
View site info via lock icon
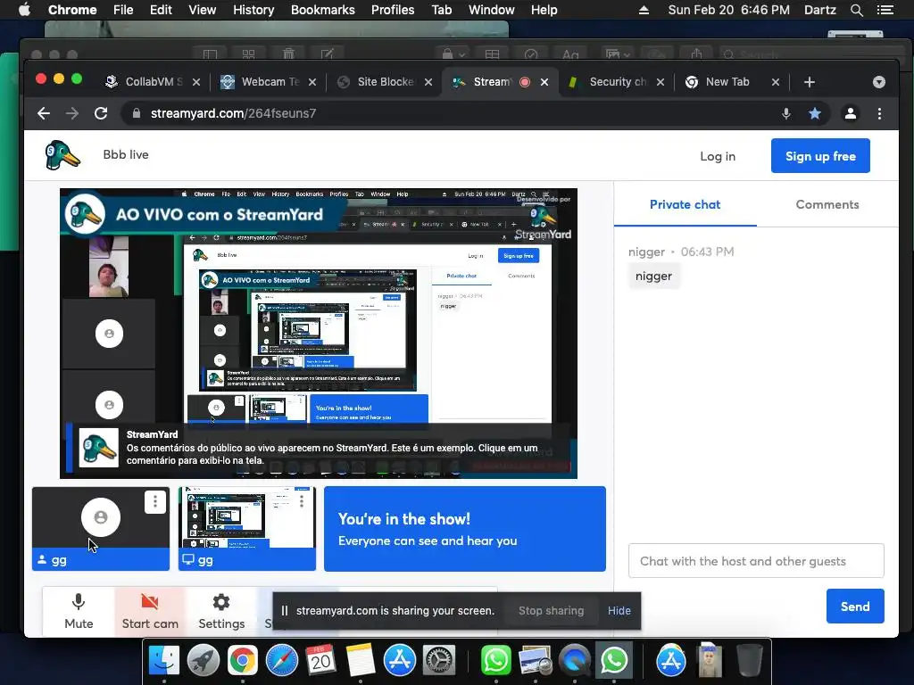(137, 113)
